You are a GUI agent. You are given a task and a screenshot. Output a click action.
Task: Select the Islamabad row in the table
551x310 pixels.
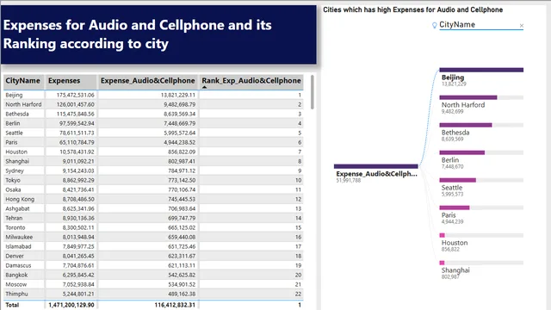coord(153,247)
